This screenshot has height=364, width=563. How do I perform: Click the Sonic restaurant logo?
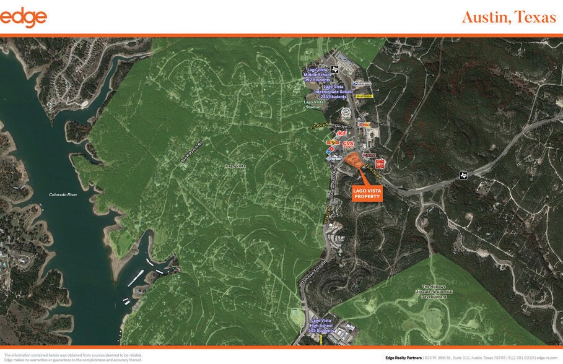pos(364,123)
